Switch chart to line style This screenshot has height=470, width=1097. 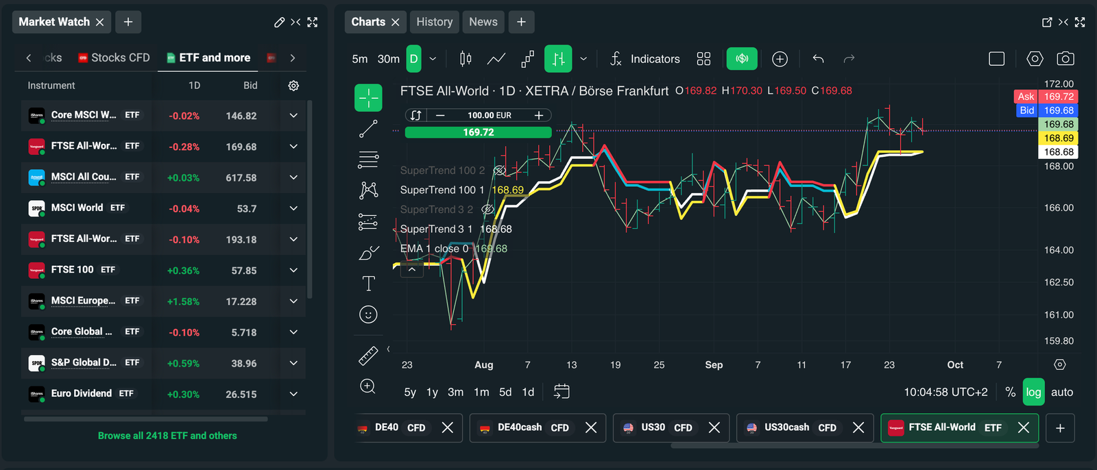(496, 59)
